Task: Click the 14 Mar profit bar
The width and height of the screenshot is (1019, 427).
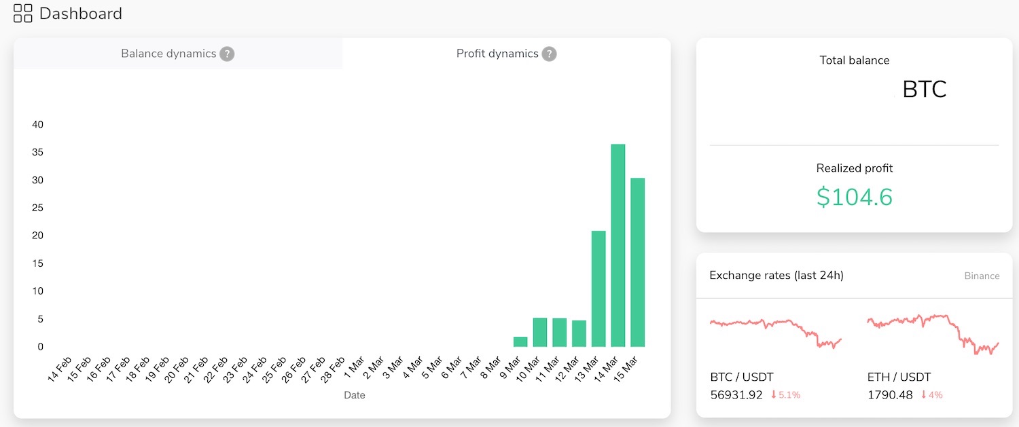Action: point(618,245)
